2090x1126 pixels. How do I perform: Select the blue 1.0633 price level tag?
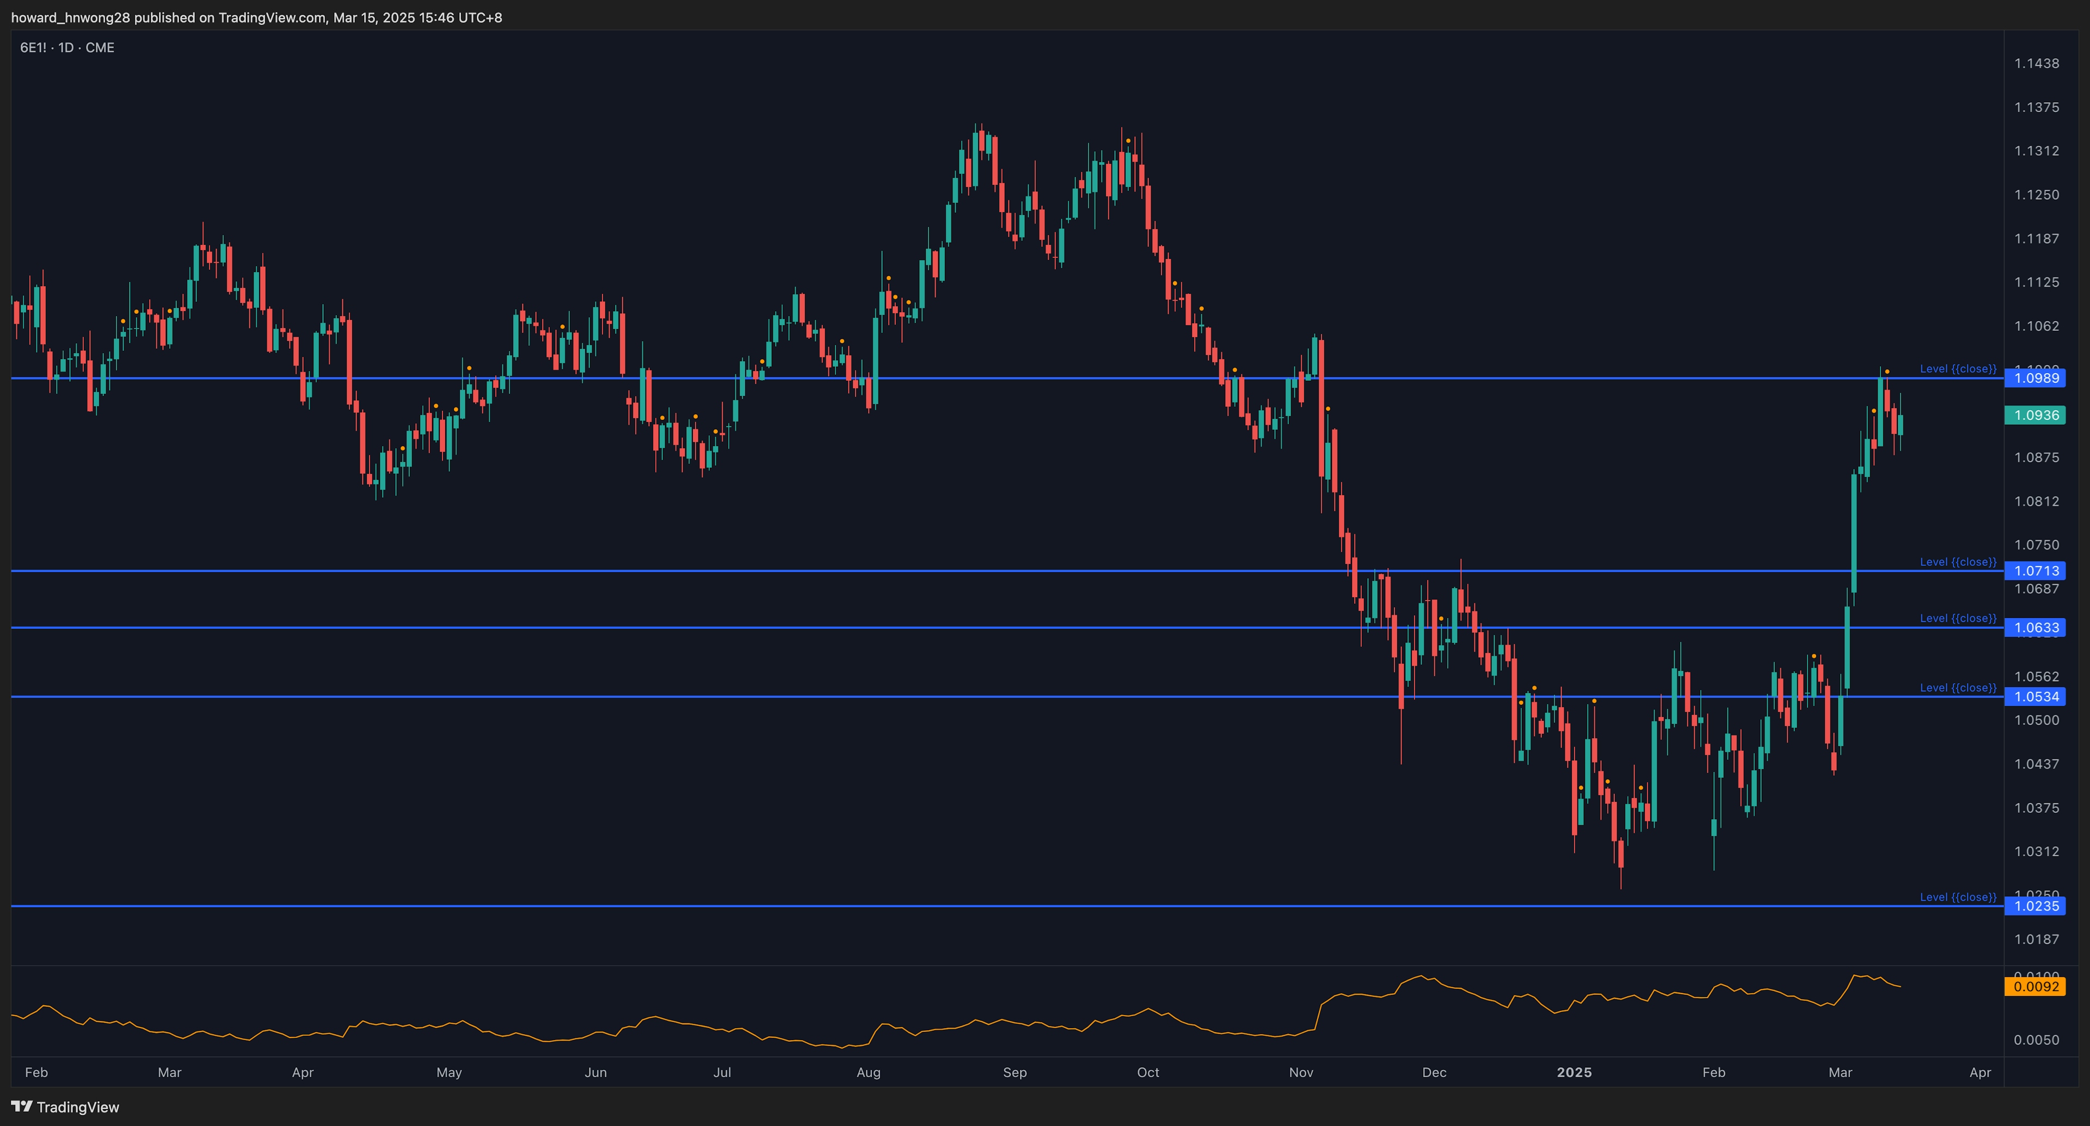[2036, 627]
